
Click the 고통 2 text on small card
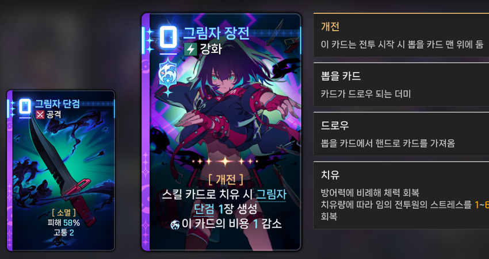point(64,232)
